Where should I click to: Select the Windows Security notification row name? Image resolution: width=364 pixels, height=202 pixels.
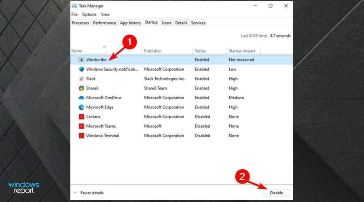tap(112, 69)
